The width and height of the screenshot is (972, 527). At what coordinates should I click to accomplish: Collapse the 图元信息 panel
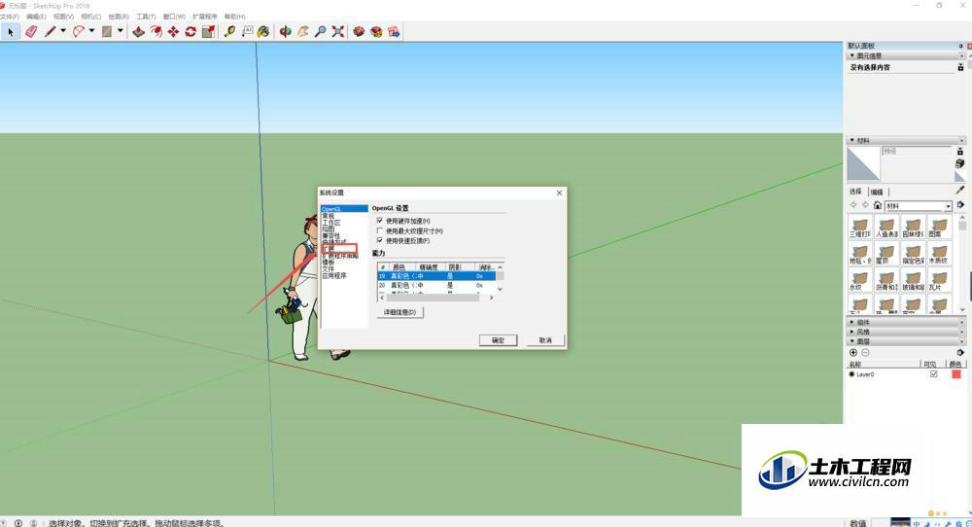[x=852, y=55]
